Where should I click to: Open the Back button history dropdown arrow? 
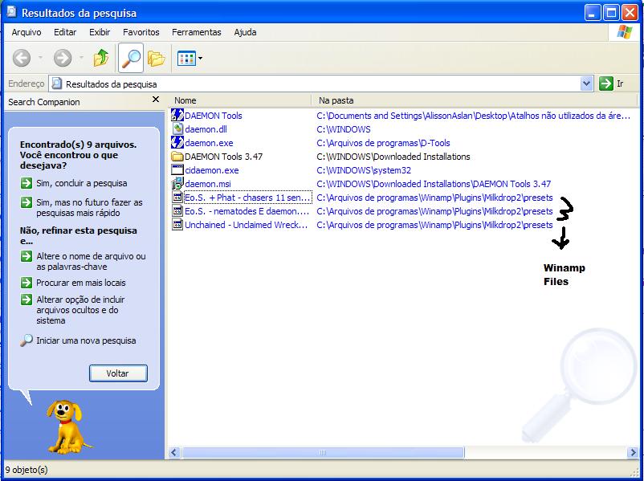click(40, 58)
